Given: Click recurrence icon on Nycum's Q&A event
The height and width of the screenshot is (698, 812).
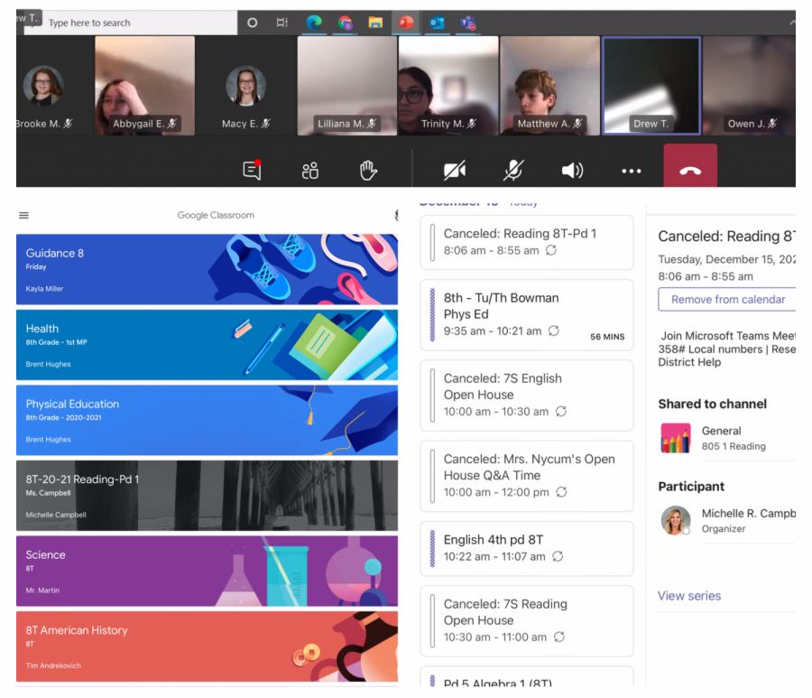Looking at the screenshot, I should click(561, 492).
